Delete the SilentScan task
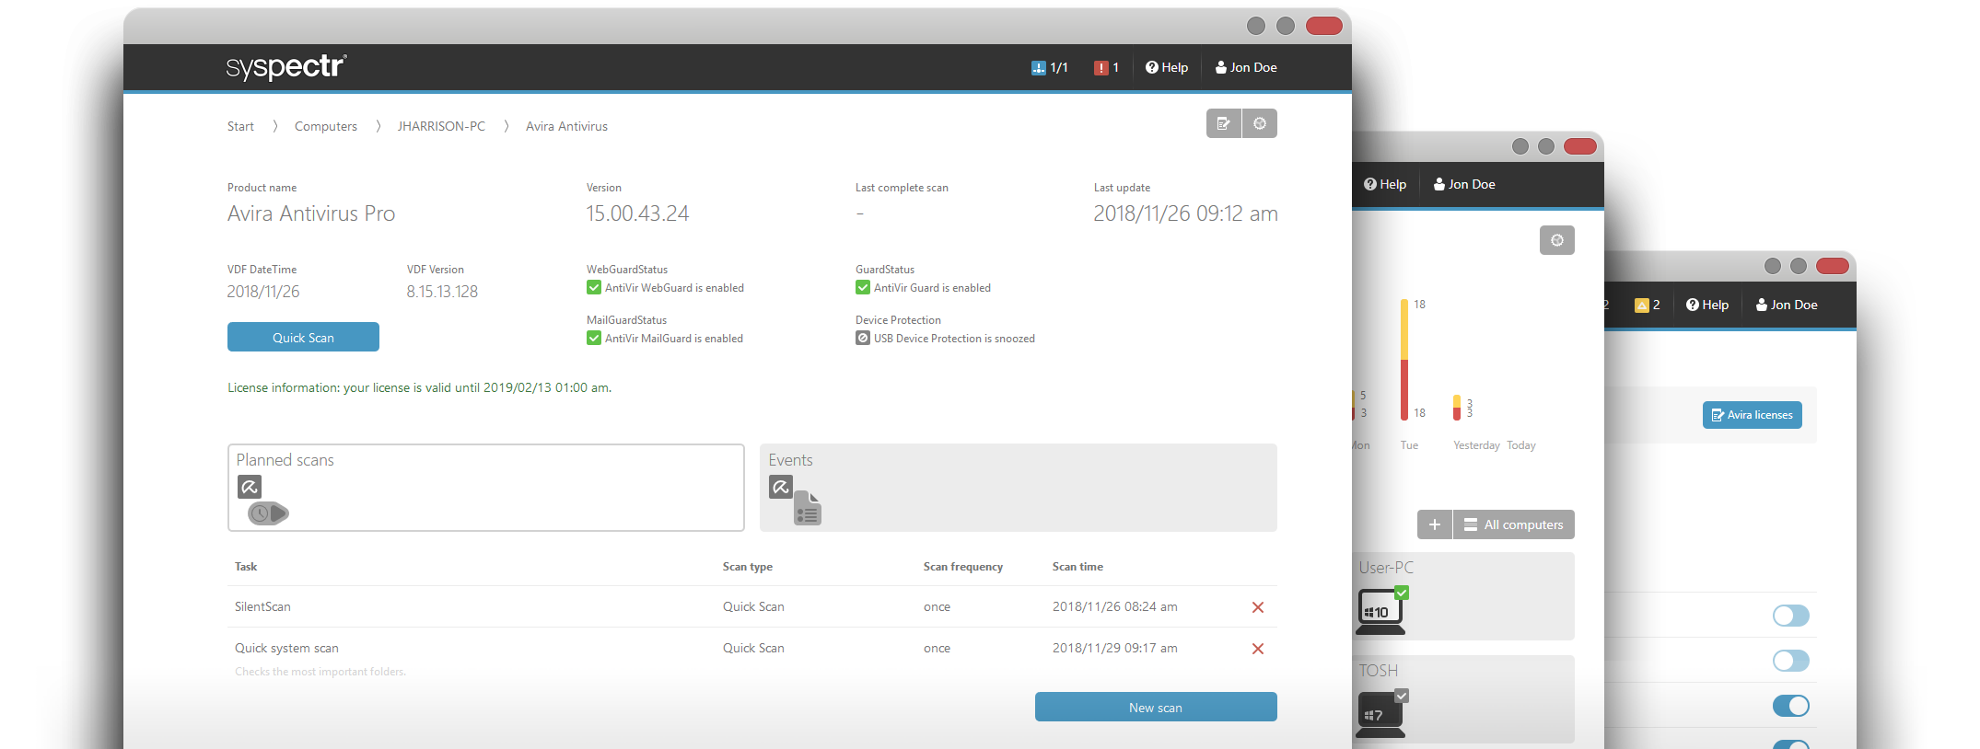Image resolution: width=1980 pixels, height=749 pixels. click(1258, 607)
